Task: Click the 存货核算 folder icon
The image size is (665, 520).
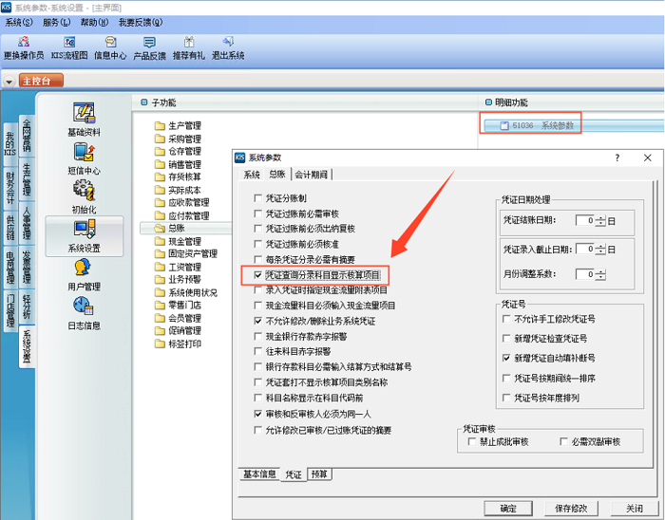Action: [x=160, y=176]
